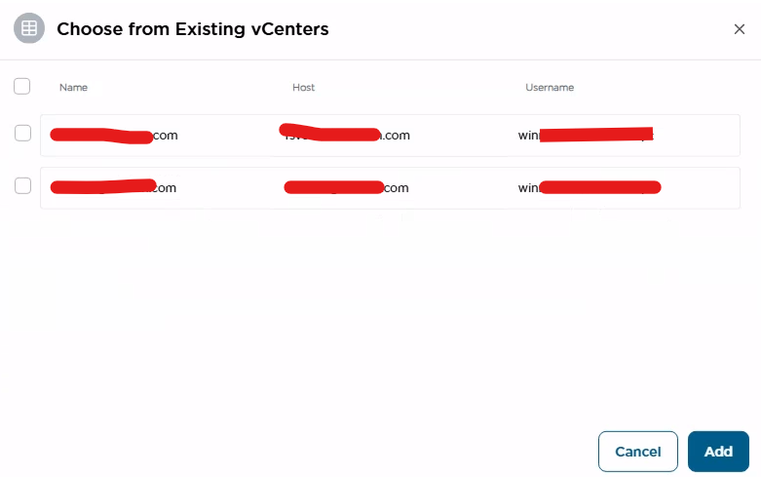Click the second row's host value
This screenshot has width=761, height=477.
coord(346,187)
